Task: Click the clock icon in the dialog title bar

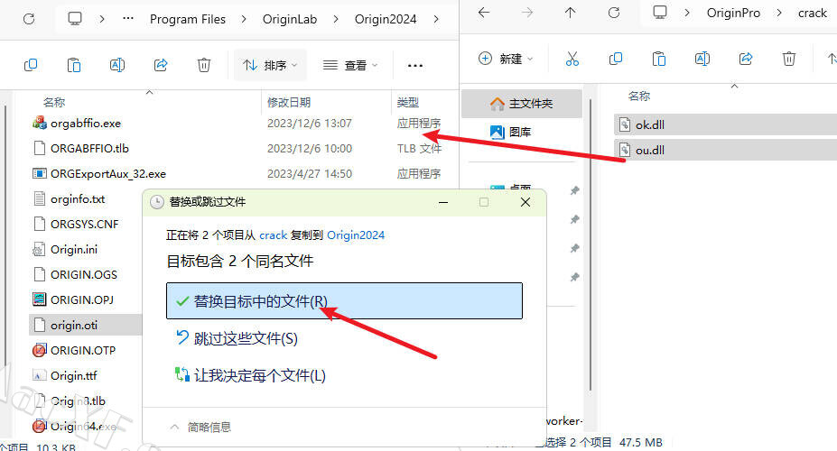Action: [x=156, y=202]
